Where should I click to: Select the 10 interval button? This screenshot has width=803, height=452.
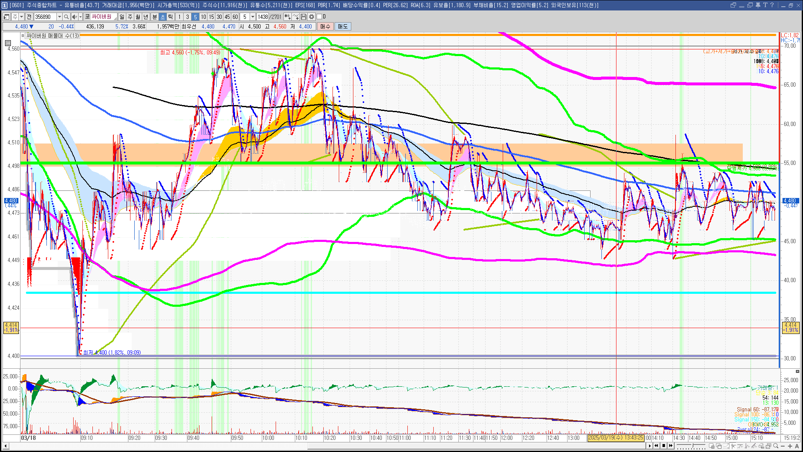coord(203,17)
